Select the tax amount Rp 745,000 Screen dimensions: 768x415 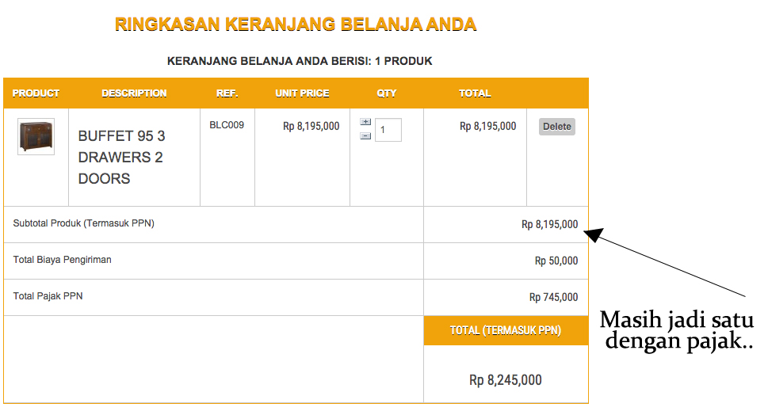pos(553,297)
